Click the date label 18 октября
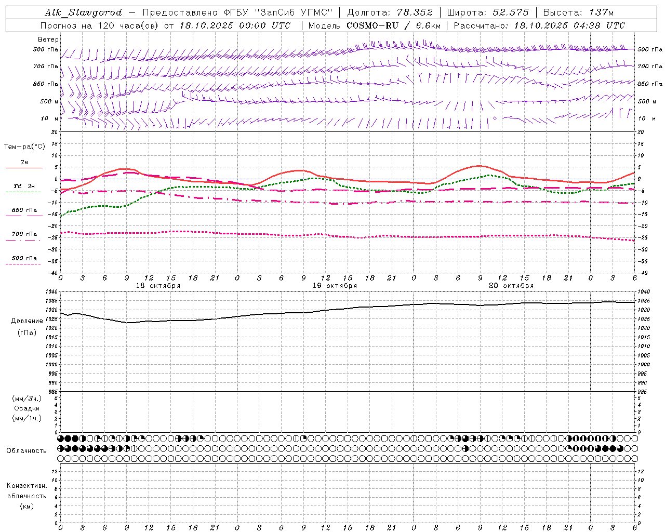Viewport: 665px width, 532px height. (158, 286)
